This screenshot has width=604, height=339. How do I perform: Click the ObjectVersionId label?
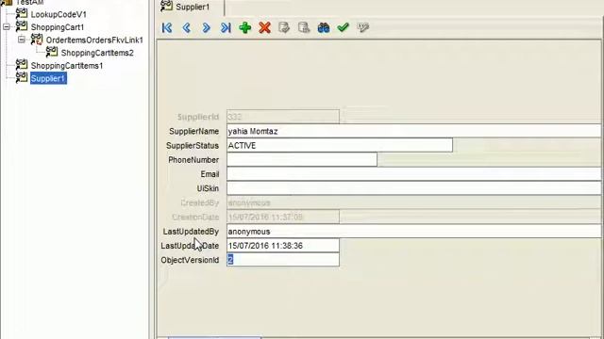click(190, 260)
